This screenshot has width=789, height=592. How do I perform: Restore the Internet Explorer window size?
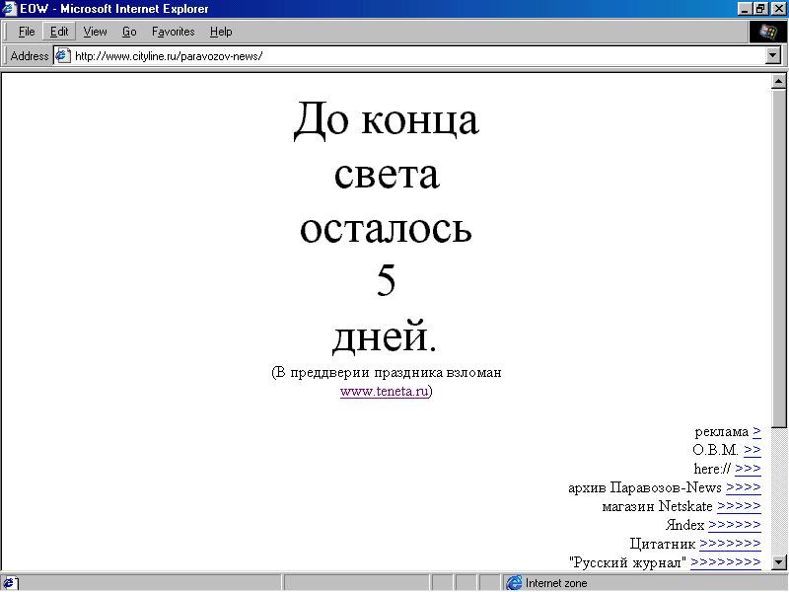(x=760, y=9)
